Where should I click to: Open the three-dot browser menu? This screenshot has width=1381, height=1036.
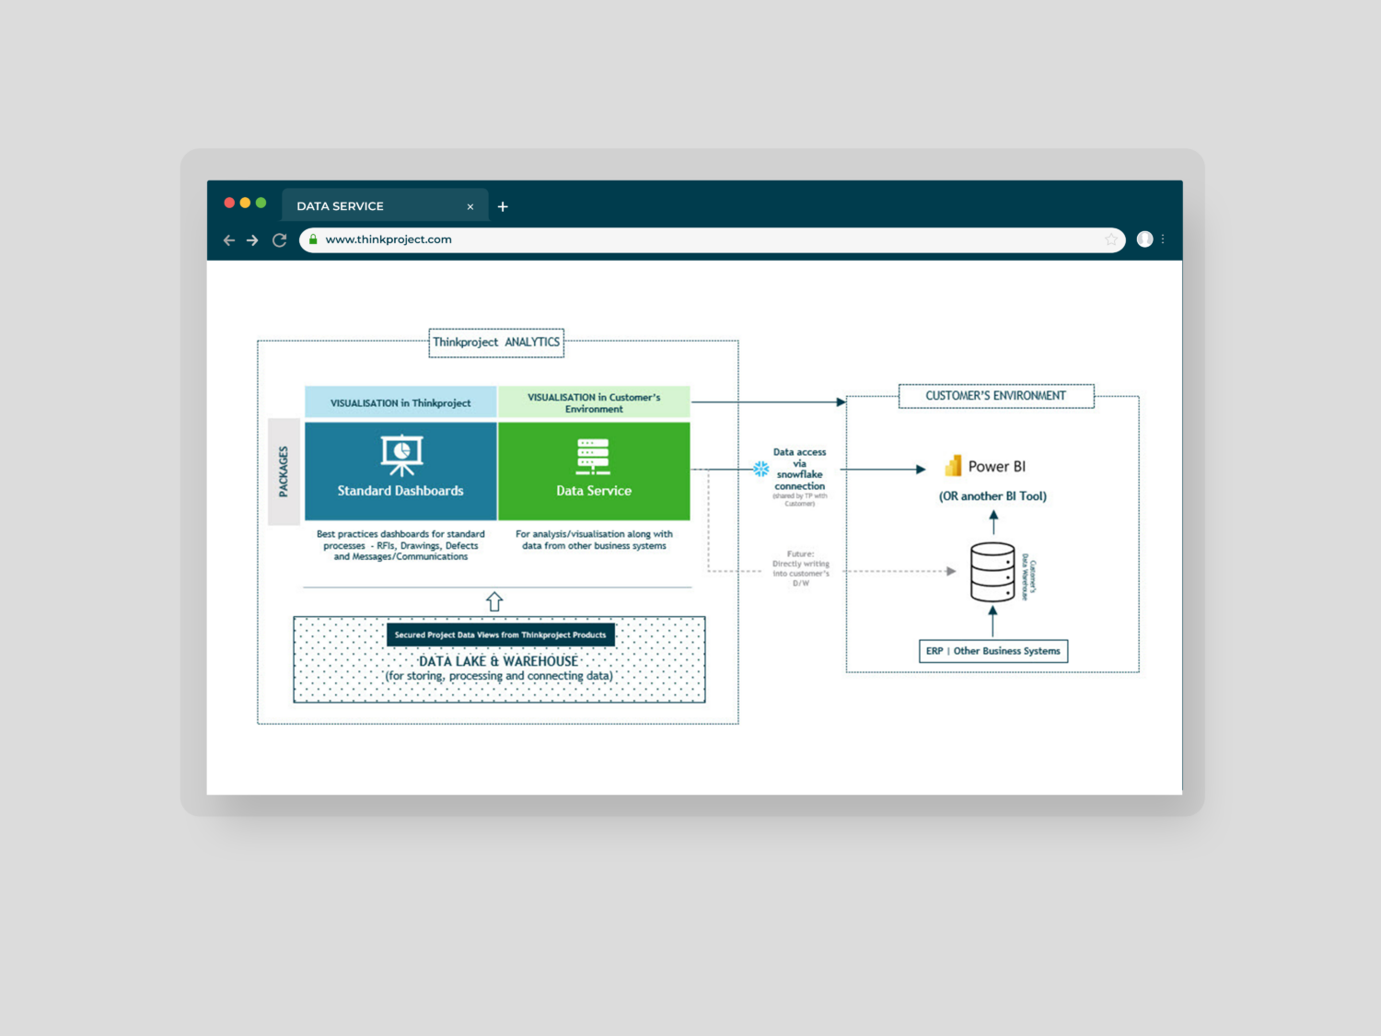coord(1164,239)
